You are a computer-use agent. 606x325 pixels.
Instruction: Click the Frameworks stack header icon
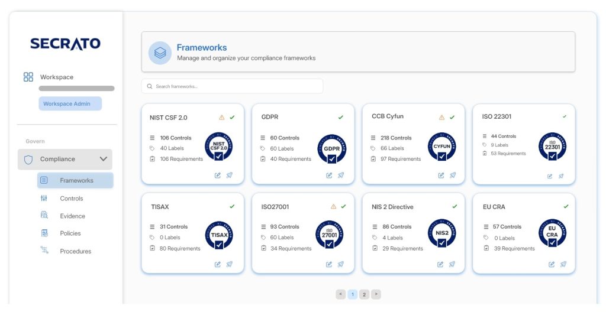tap(160, 53)
